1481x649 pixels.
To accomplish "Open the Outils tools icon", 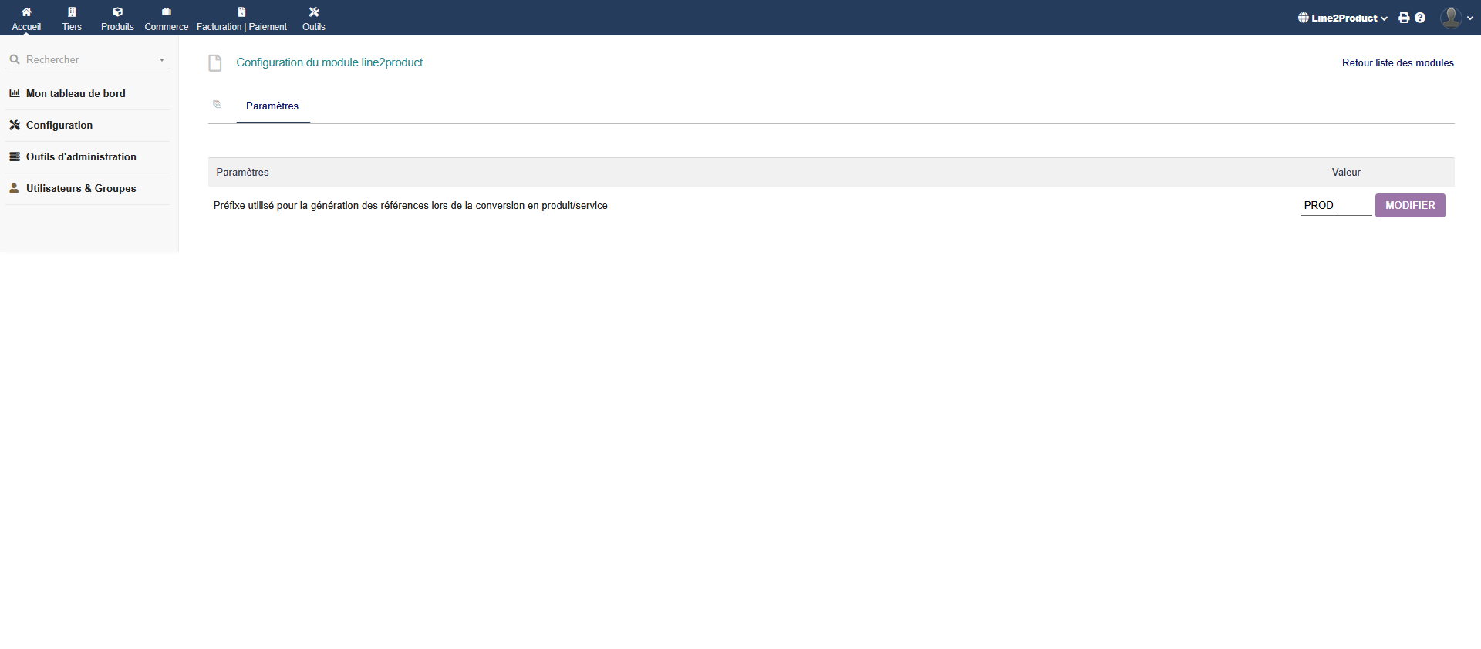I will tap(313, 12).
